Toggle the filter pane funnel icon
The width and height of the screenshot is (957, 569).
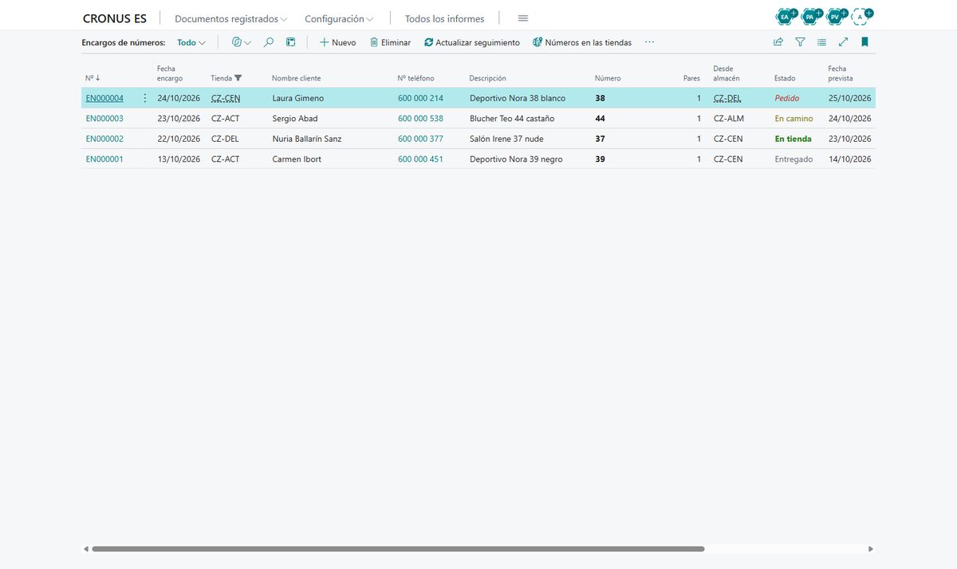point(800,42)
